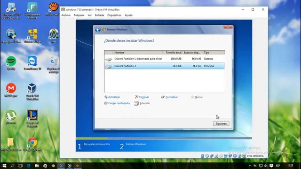Open the League of Legends desktop shortcut

pos(32,119)
